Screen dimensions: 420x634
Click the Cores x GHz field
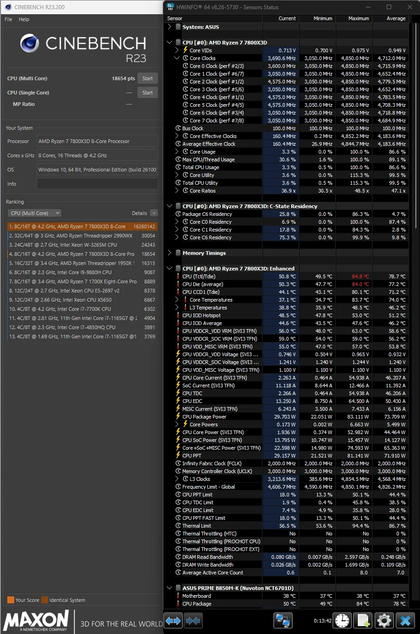98,155
